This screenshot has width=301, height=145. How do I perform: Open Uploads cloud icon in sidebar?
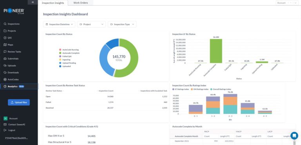(5, 66)
